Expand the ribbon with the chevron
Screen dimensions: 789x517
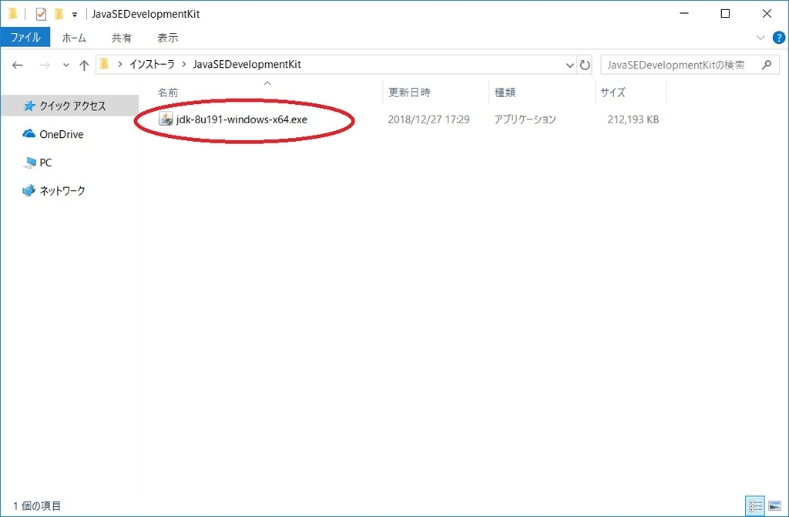tap(760, 38)
